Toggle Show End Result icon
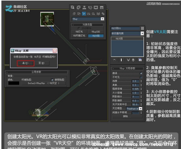The height and width of the screenshot is (149, 181). click(x=121, y=60)
